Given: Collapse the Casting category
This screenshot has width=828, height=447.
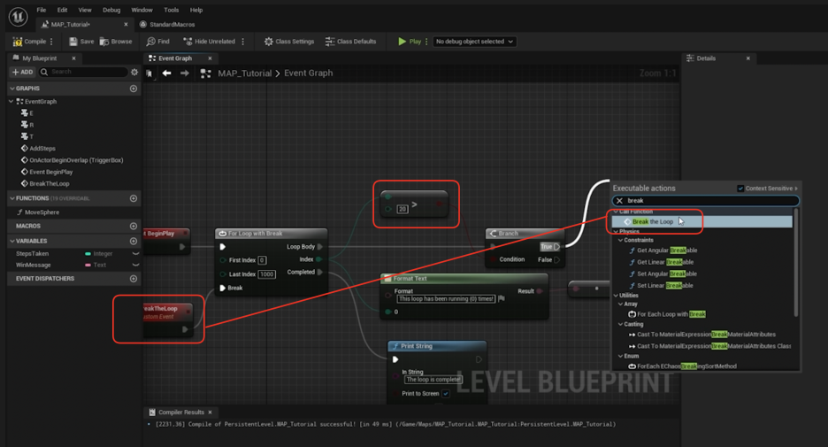Looking at the screenshot, I should (620, 324).
